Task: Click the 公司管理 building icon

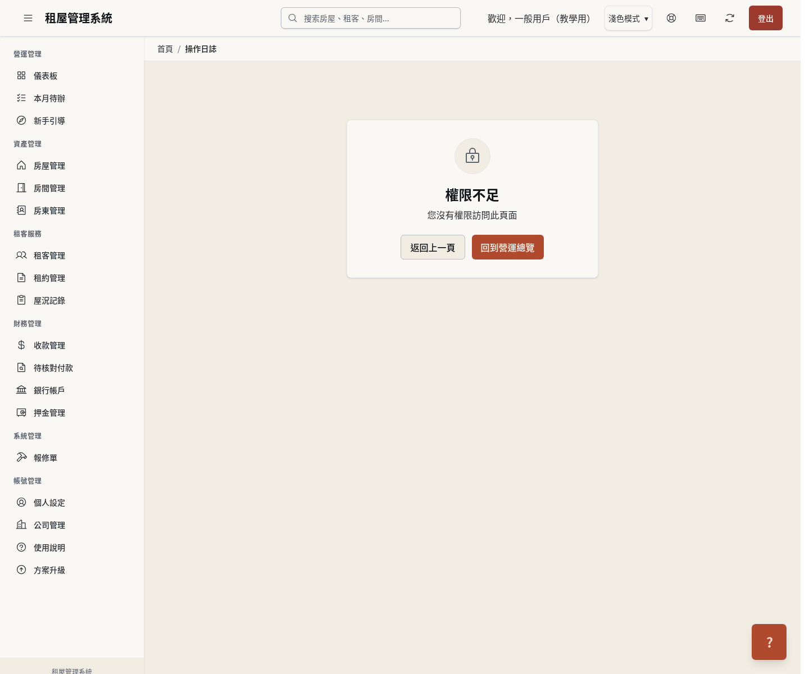Action: [x=21, y=525]
